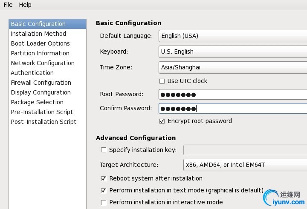Viewport: 307px width, 209px height.
Task: Select Authentication in sidebar
Action: point(32,73)
